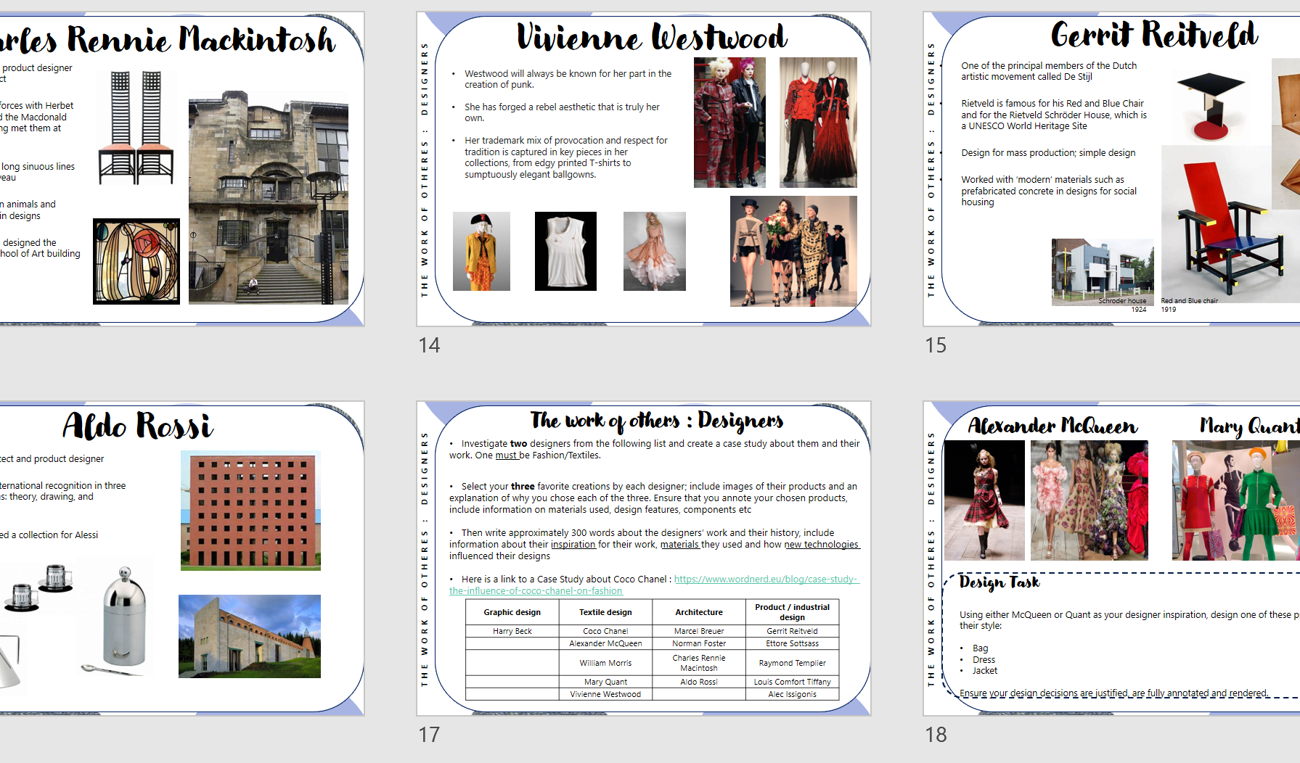The image size is (1300, 763).
Task: Select the Alexander McQueen and Mary Quant slide
Action: click(1111, 558)
